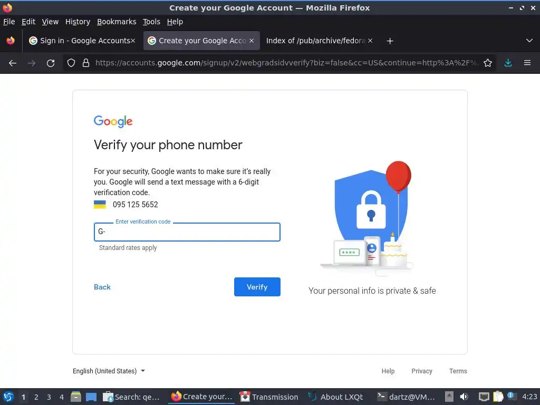Reload the current page
Viewport: 540px width, 405px height.
51,63
